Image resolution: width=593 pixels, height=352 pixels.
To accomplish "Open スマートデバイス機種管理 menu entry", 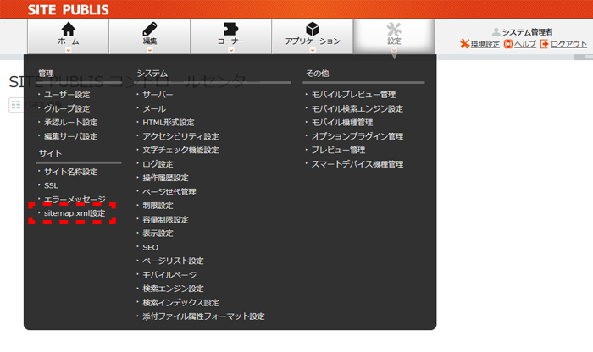I will (357, 164).
